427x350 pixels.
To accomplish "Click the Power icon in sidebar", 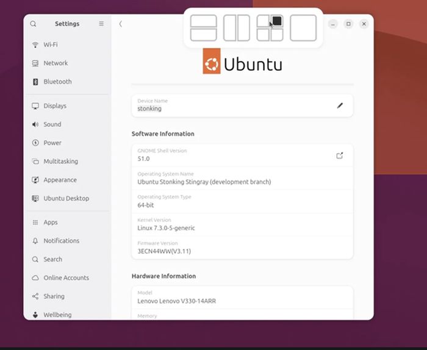I will tap(35, 143).
